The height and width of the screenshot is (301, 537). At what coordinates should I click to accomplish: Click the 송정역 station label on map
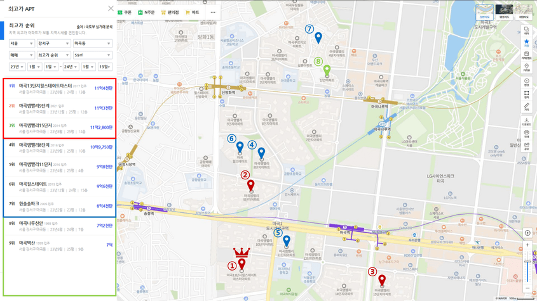tap(149, 213)
